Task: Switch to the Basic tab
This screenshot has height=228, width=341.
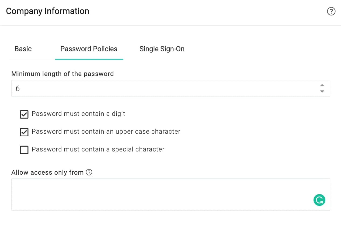Action: [x=23, y=49]
